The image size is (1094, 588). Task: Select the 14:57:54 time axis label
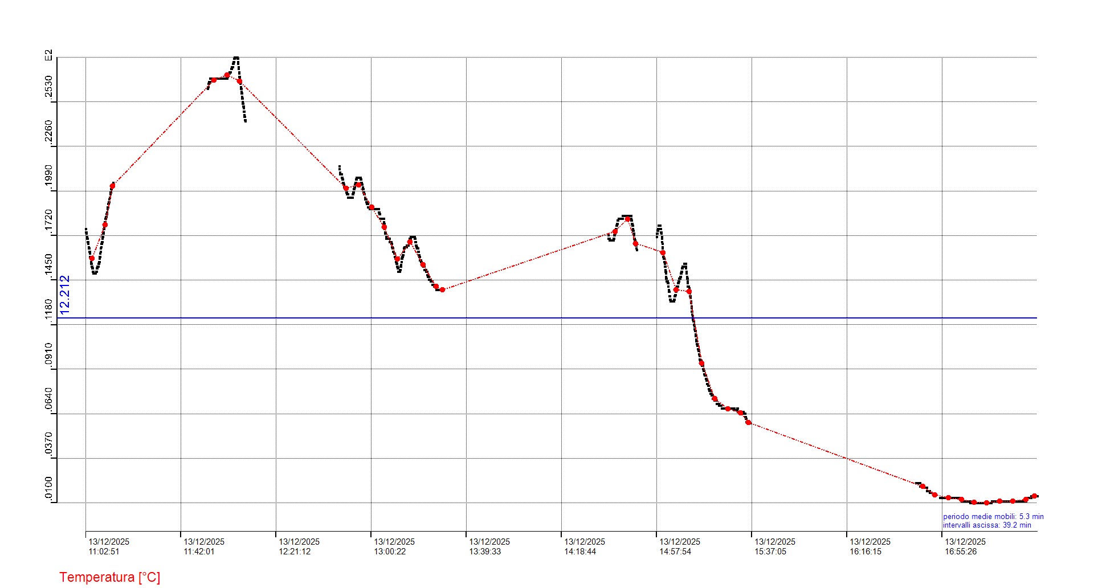click(675, 552)
